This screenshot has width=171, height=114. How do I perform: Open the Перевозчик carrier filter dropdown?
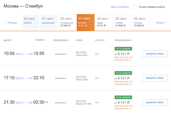tap(62, 40)
